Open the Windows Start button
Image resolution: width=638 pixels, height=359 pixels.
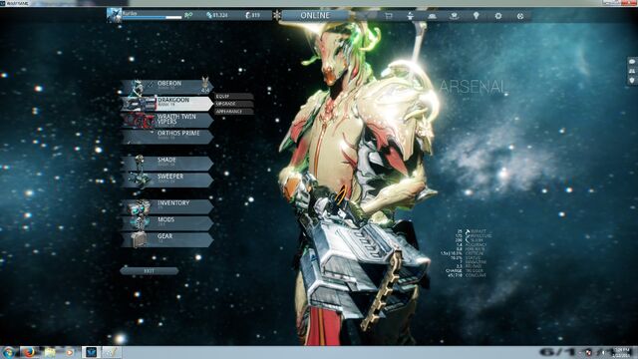click(9, 352)
